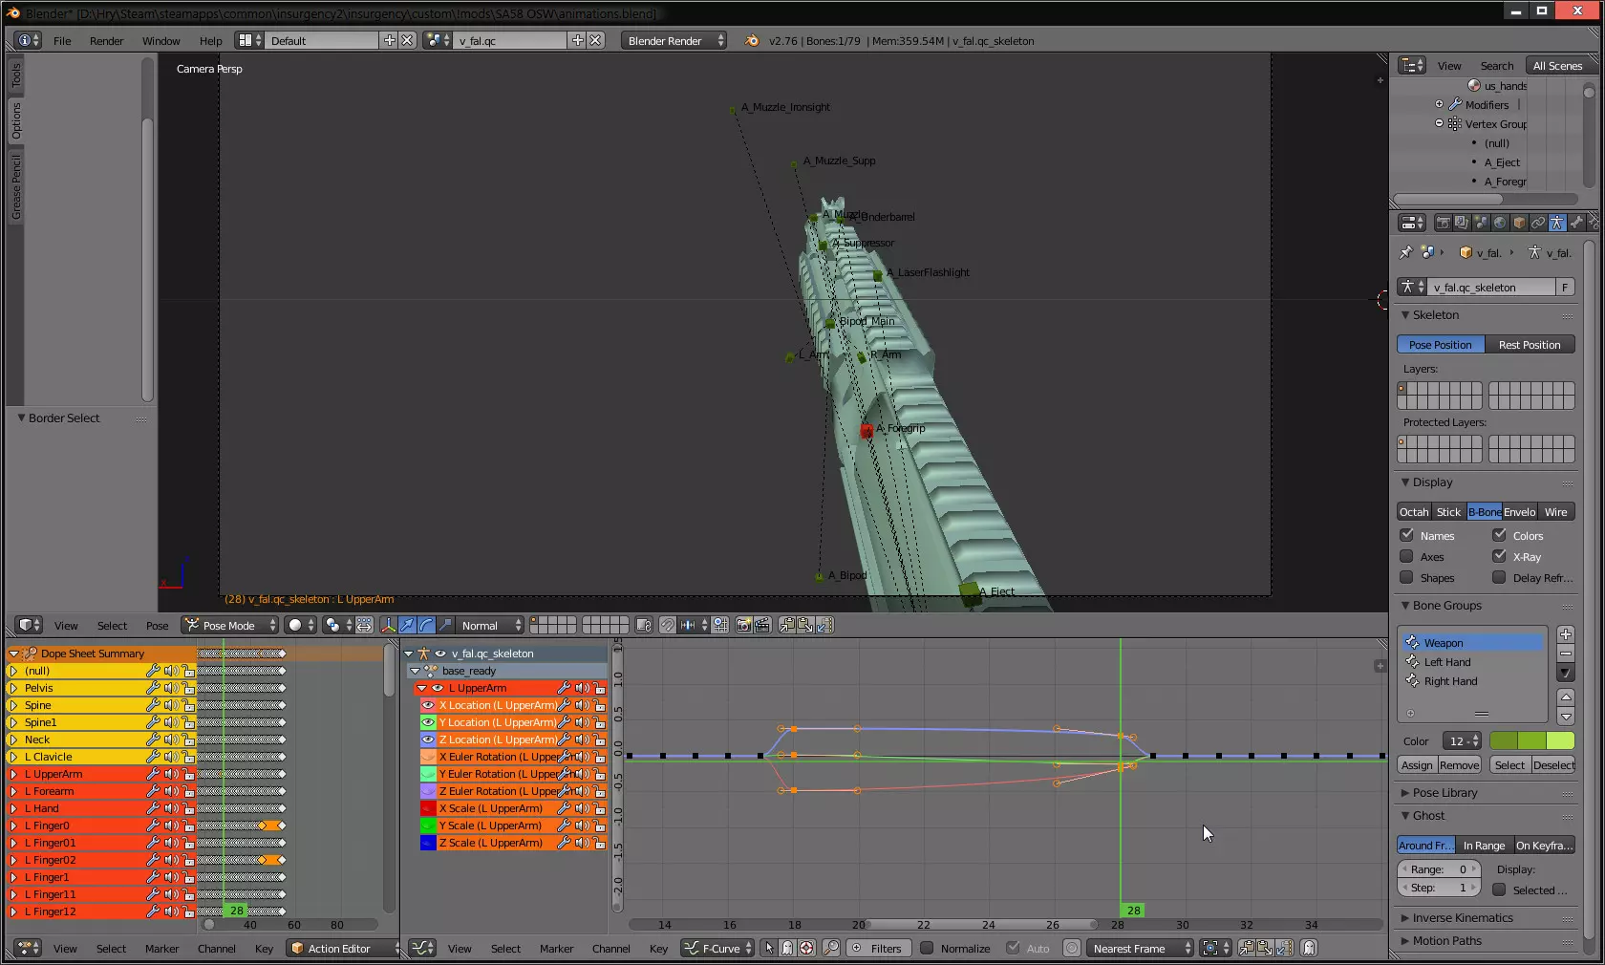Expand the Modifiers item in outliner

click(1439, 104)
